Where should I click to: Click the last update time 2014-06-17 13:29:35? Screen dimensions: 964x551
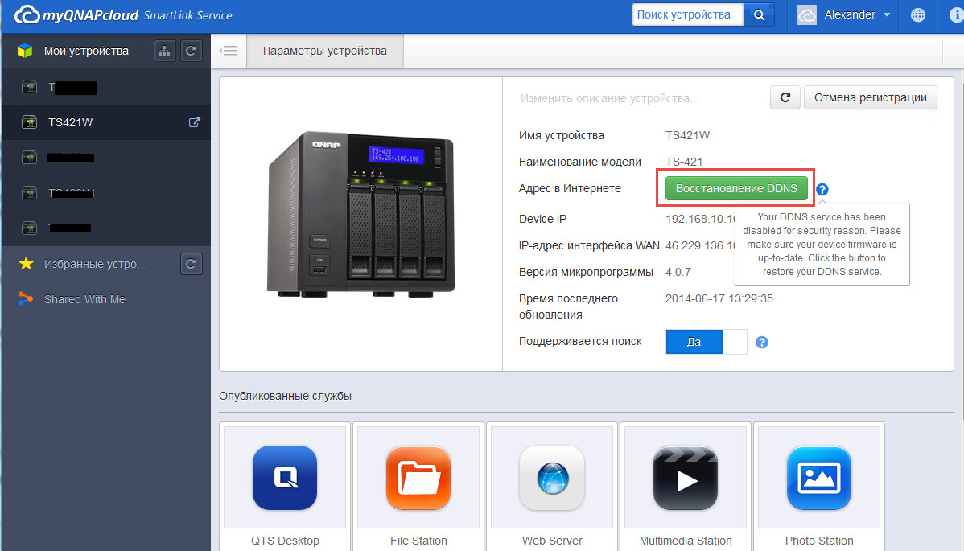[x=719, y=298]
